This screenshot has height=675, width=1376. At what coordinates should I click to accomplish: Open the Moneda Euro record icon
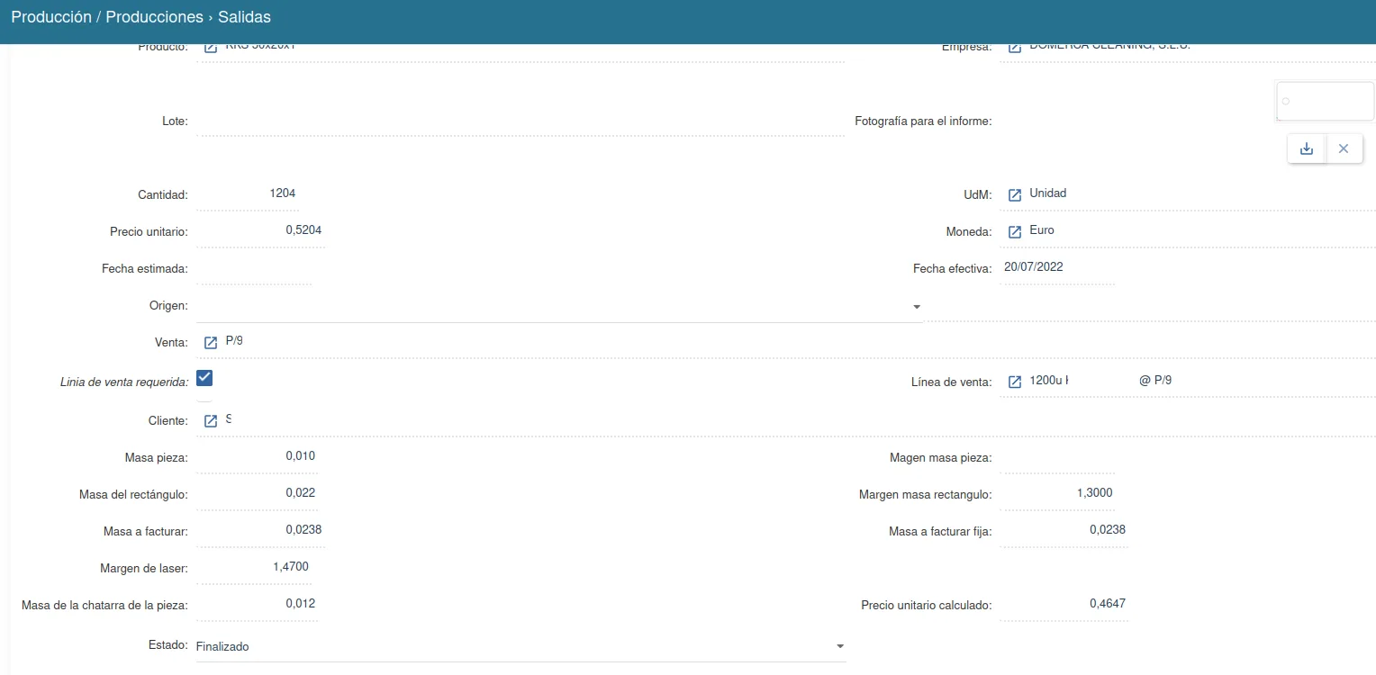pos(1015,231)
